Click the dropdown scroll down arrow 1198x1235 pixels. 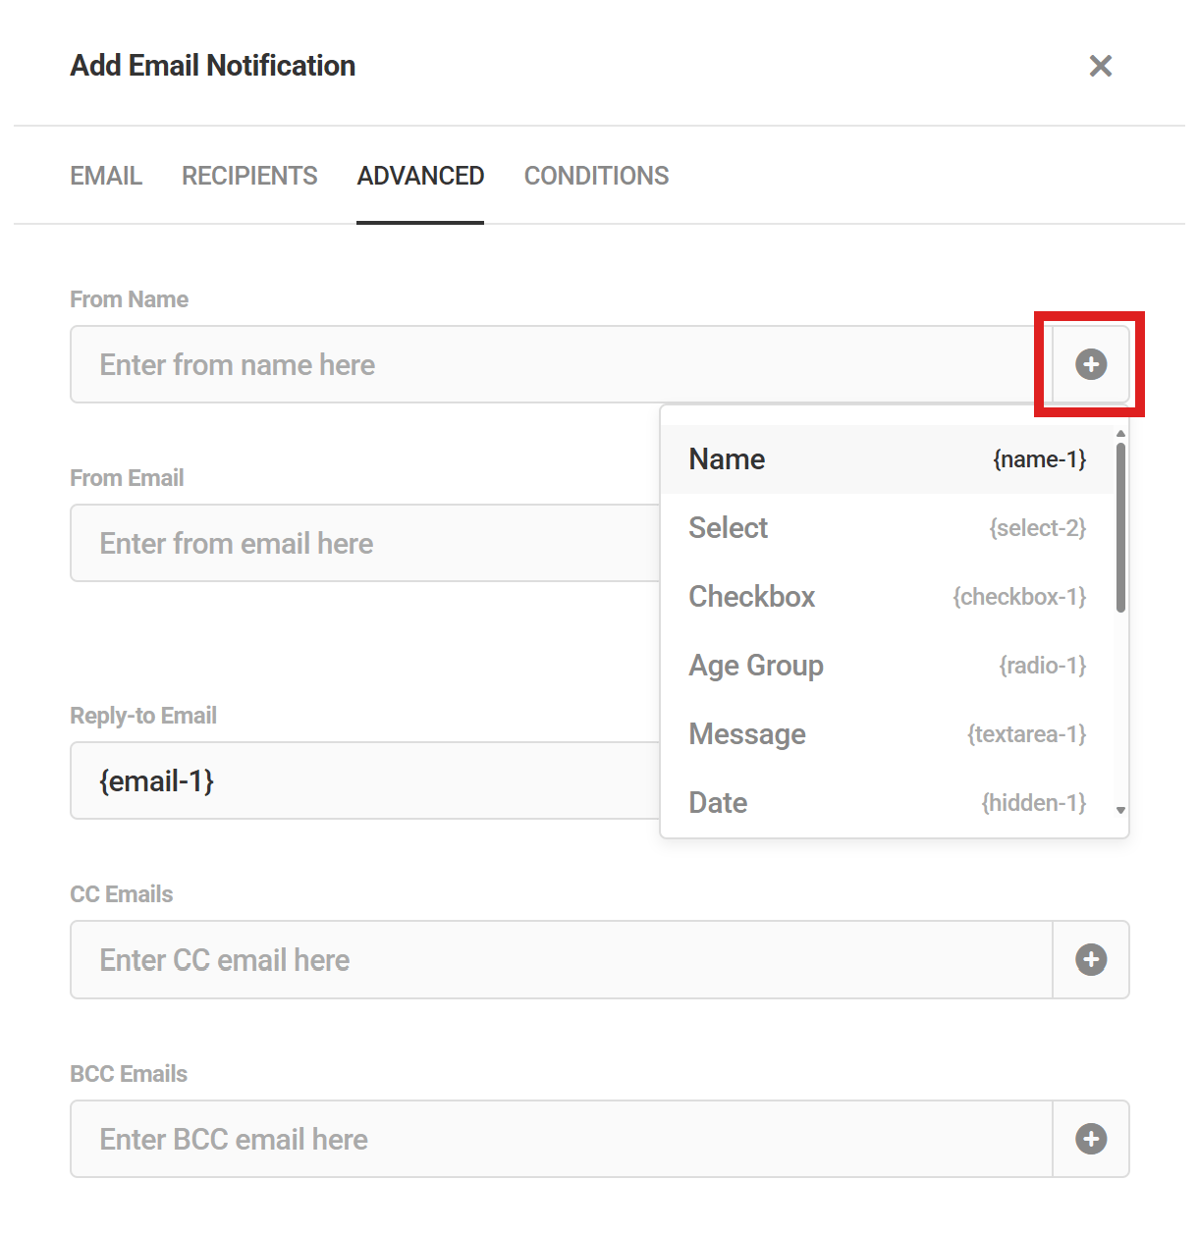tap(1120, 811)
